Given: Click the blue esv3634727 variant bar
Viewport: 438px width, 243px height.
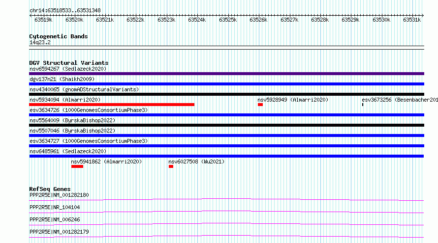Looking at the screenshot, I should point(226,146).
